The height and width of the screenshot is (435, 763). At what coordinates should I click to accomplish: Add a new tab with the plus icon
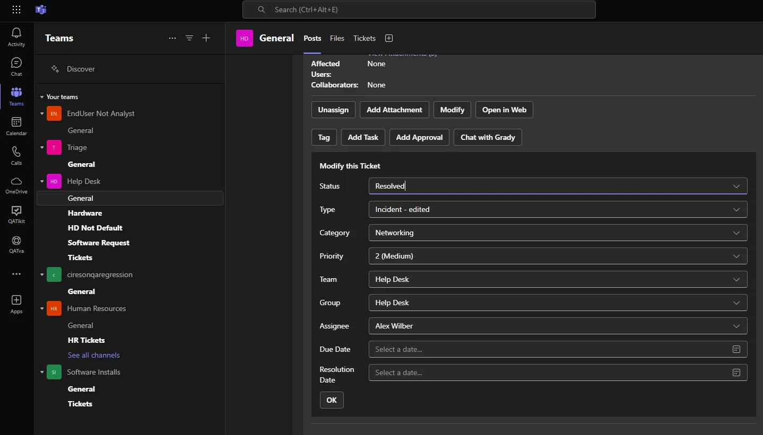(389, 38)
